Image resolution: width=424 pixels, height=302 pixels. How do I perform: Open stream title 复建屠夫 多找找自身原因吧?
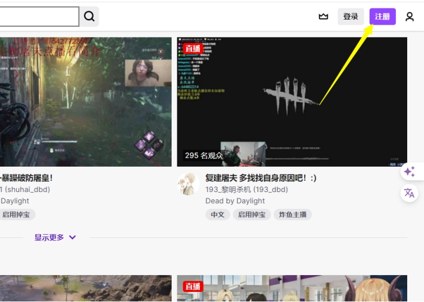click(x=261, y=178)
